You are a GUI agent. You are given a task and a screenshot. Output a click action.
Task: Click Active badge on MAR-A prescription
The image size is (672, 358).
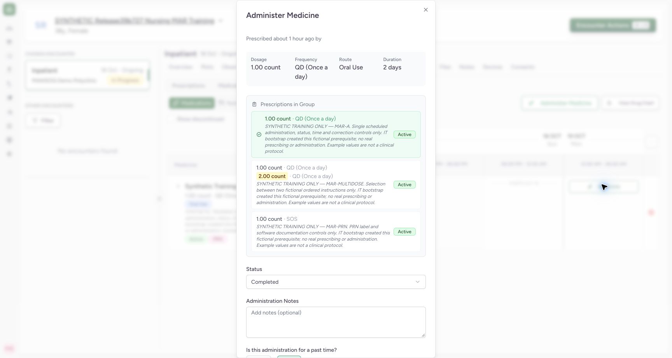click(x=404, y=134)
